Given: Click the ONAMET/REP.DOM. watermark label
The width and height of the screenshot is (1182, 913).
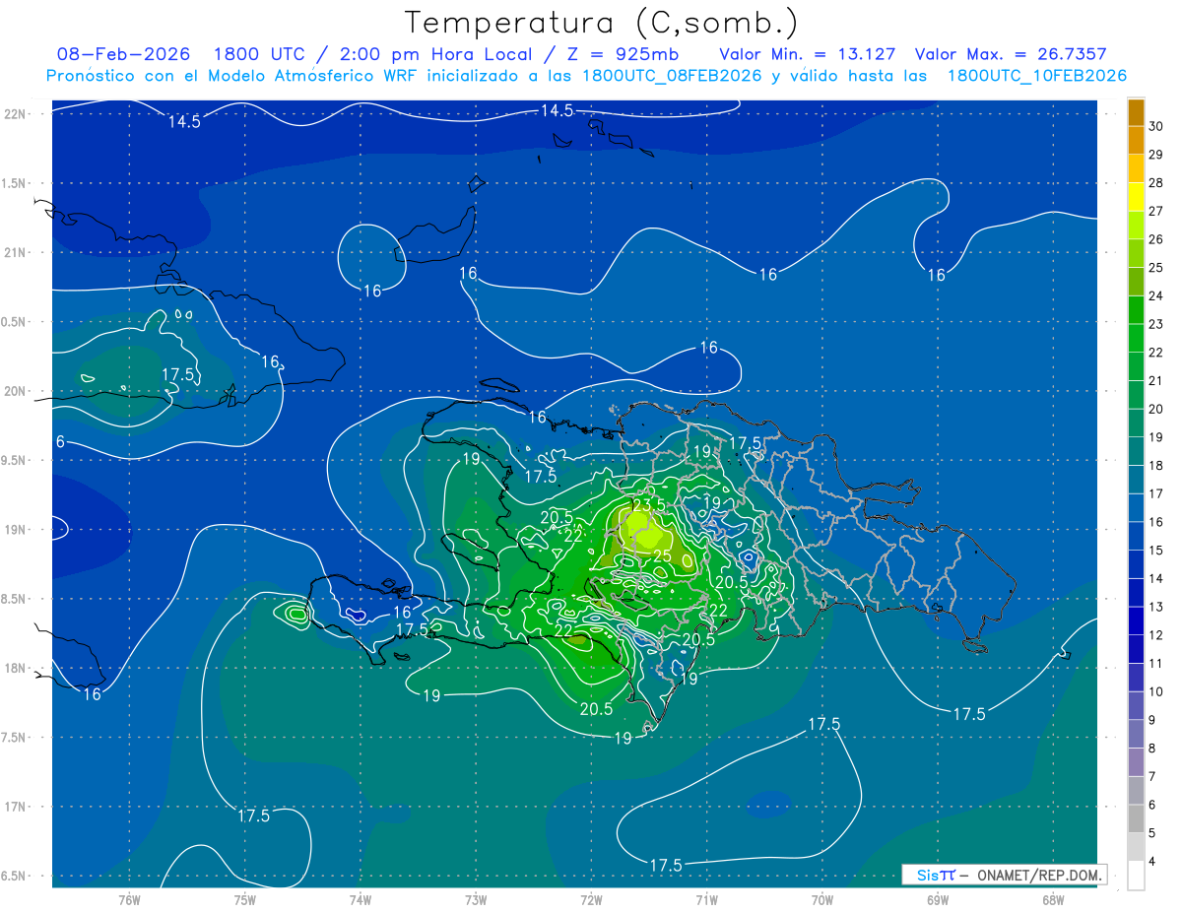Looking at the screenshot, I should 1040,875.
